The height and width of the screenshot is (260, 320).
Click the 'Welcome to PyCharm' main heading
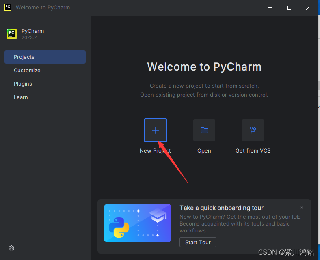pos(204,67)
